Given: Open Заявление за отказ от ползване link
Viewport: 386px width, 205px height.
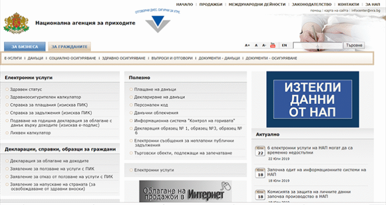Looking at the screenshot, I should point(62,177).
